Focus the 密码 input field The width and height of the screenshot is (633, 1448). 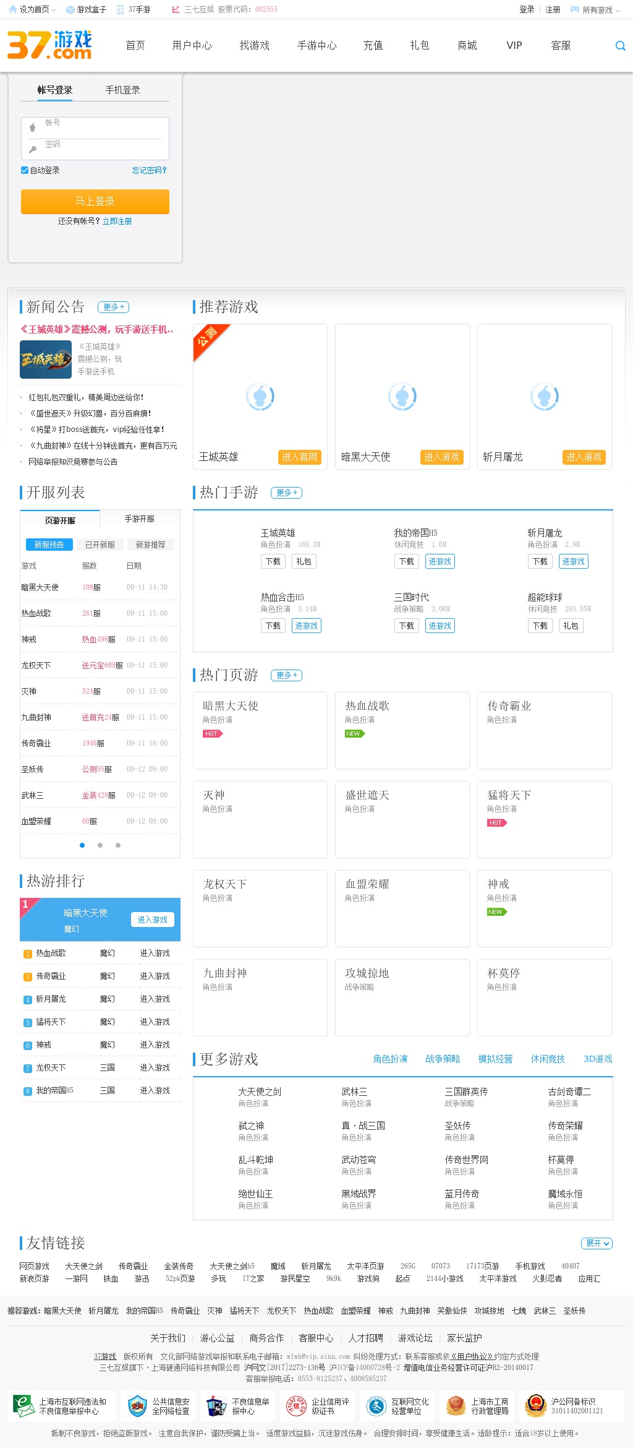coord(95,149)
